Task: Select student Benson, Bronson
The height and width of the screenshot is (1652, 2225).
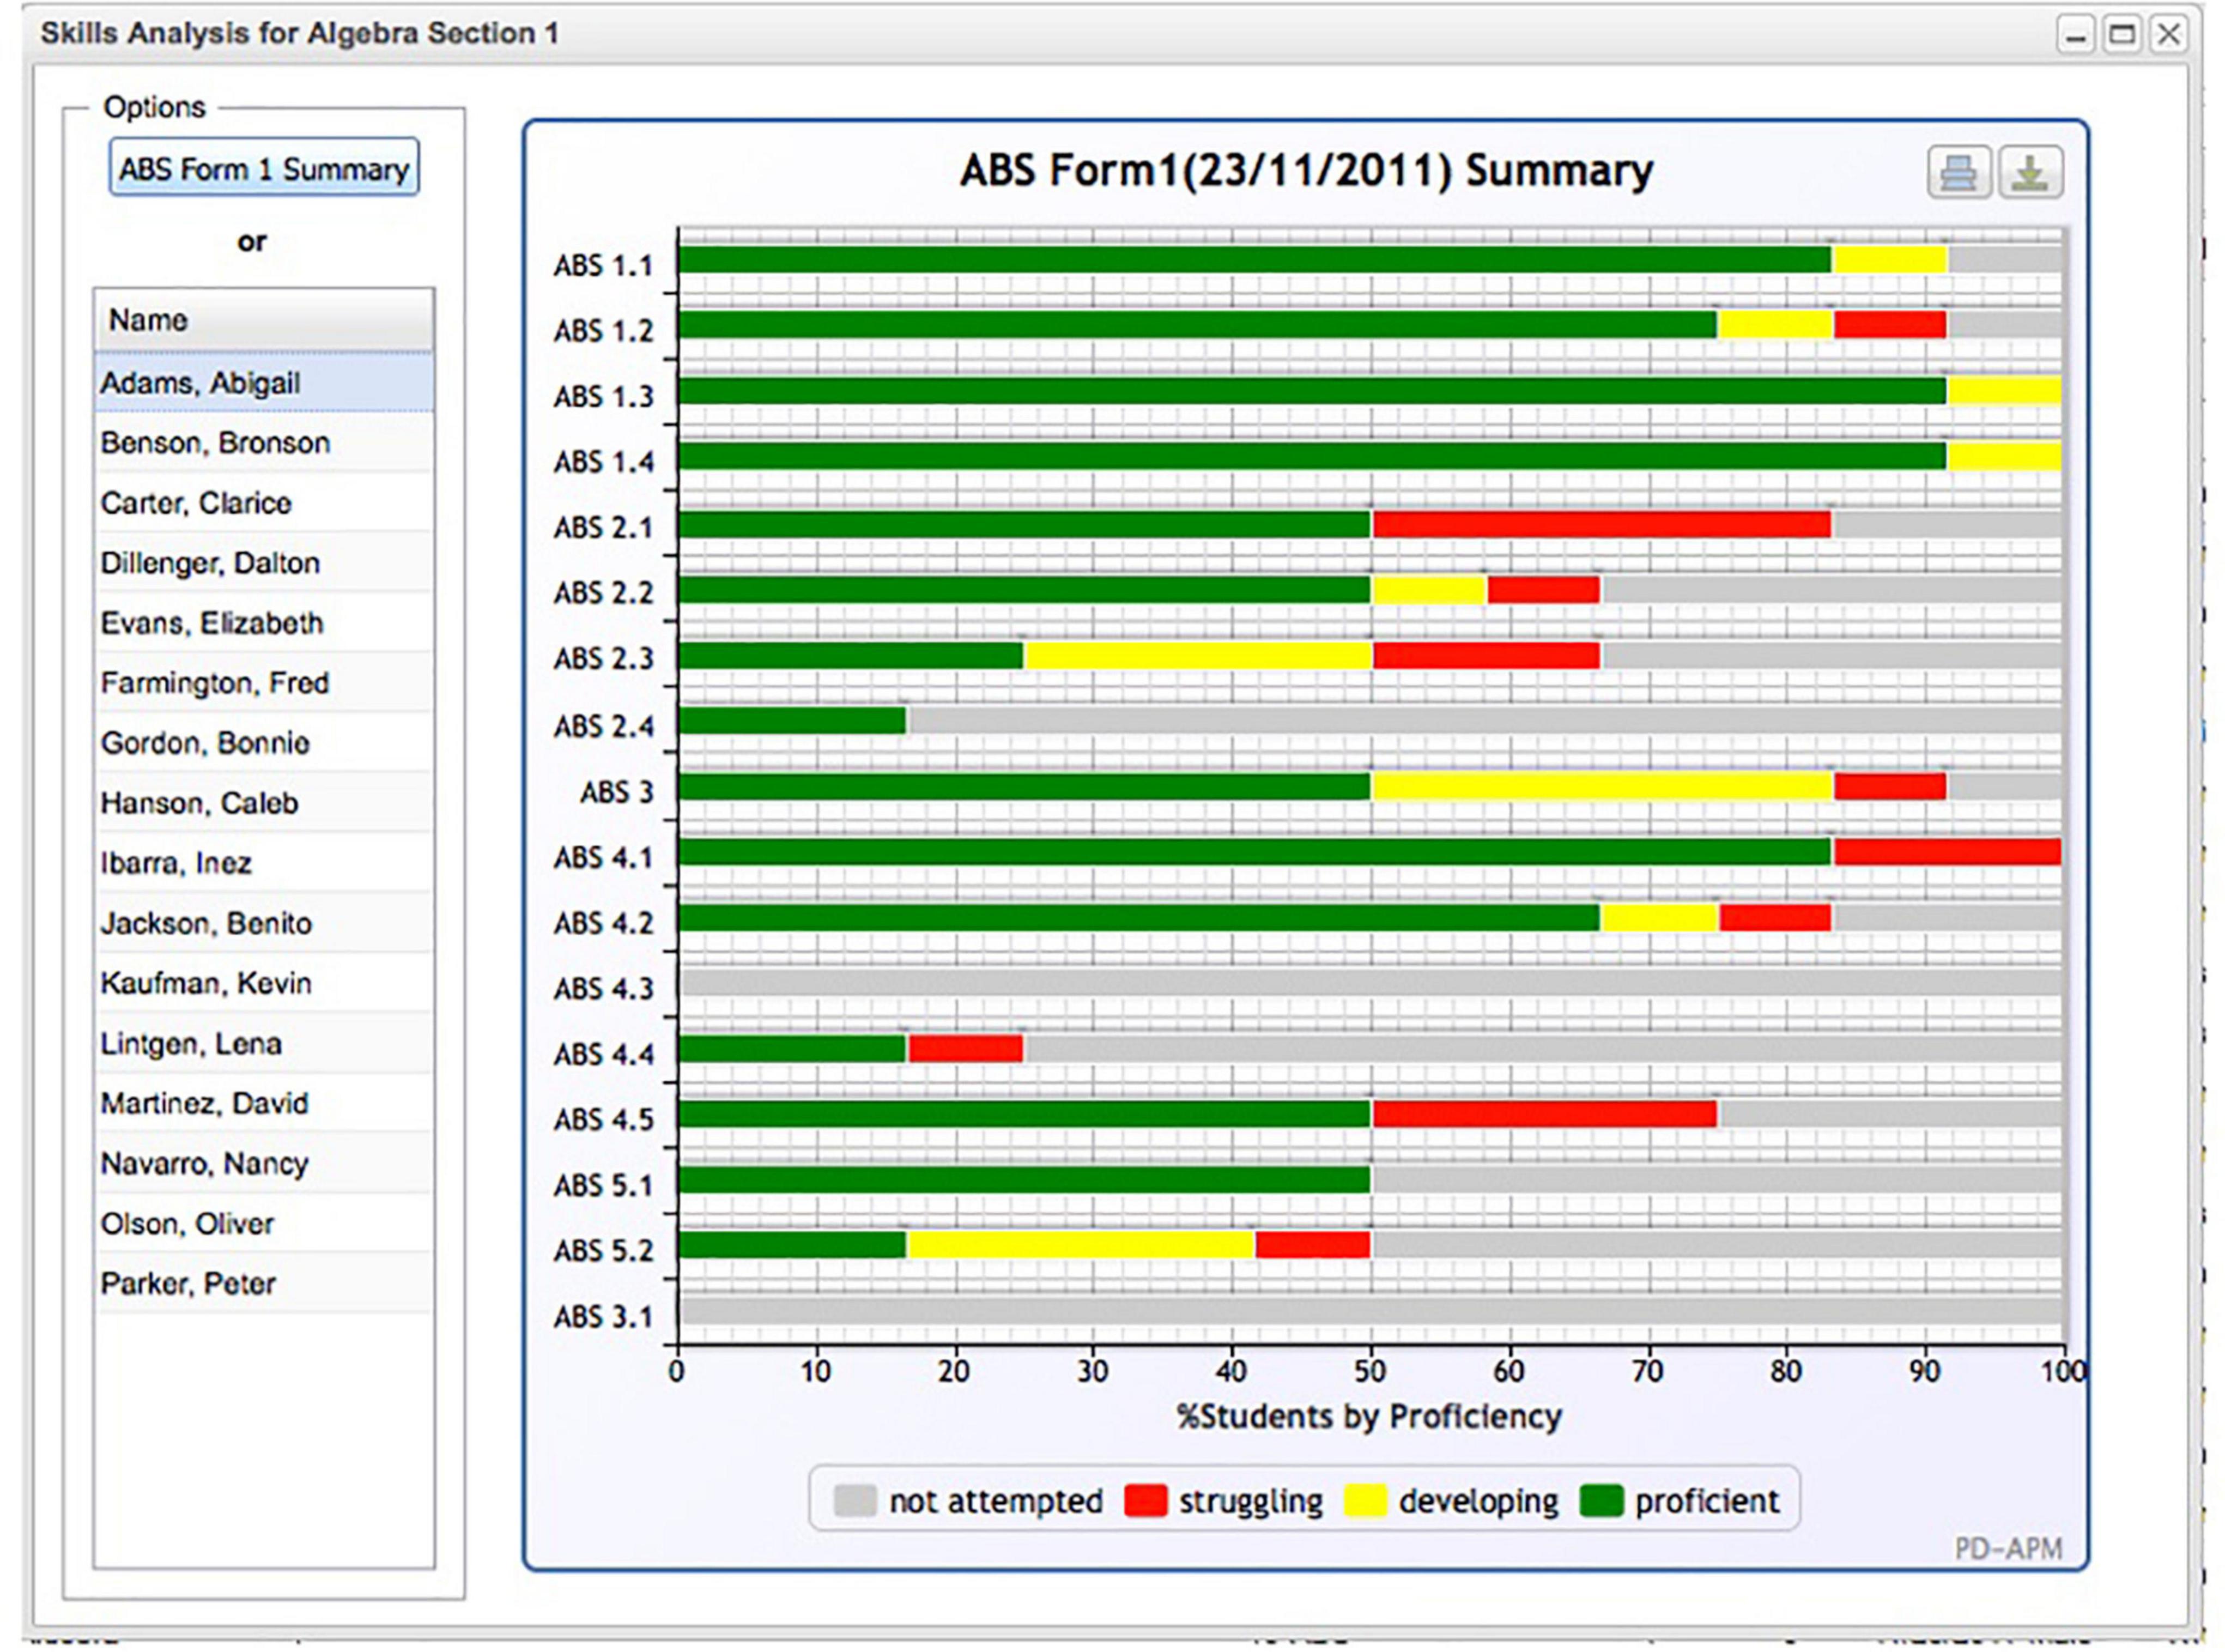Action: (264, 442)
